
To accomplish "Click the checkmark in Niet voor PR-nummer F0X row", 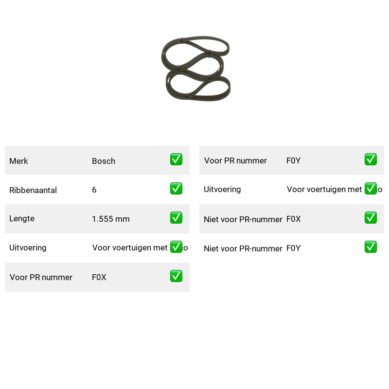I will 371,217.
